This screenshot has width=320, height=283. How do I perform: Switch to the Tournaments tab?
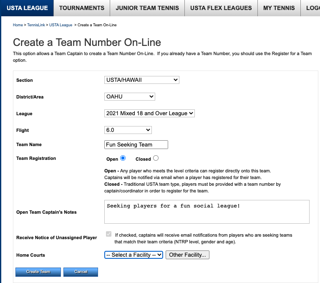(82, 8)
